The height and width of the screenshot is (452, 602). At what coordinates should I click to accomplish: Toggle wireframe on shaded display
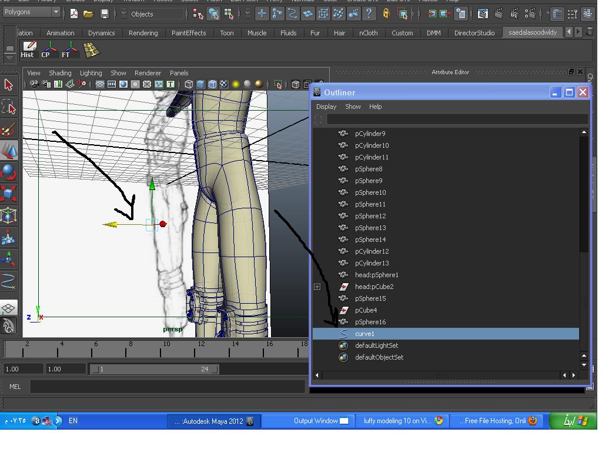click(x=212, y=84)
